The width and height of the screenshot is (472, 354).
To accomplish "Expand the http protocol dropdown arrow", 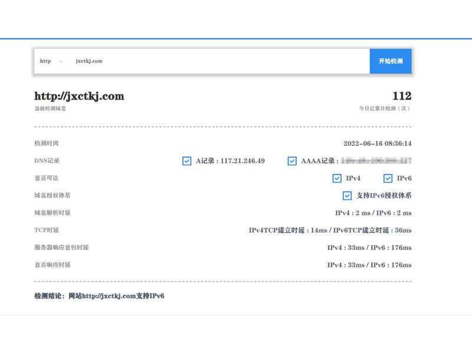I will click(60, 61).
